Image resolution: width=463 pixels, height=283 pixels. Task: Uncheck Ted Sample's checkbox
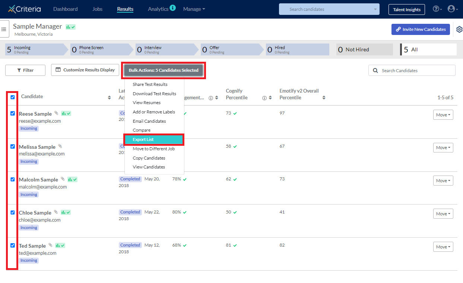coord(13,245)
